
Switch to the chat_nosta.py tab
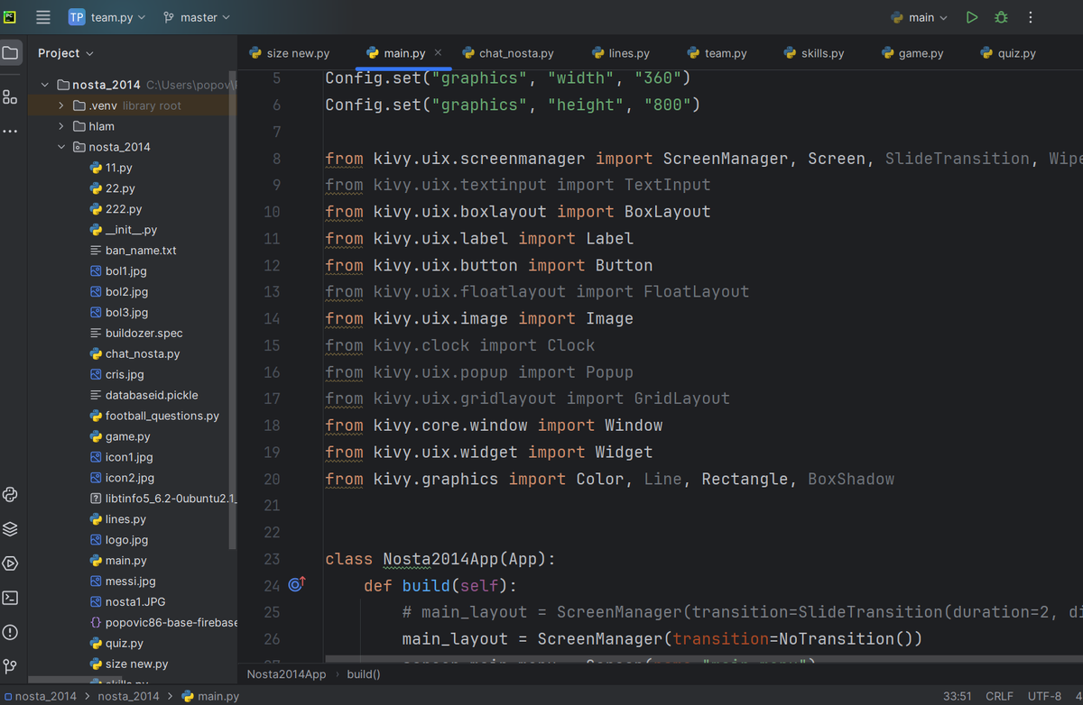[x=509, y=53]
